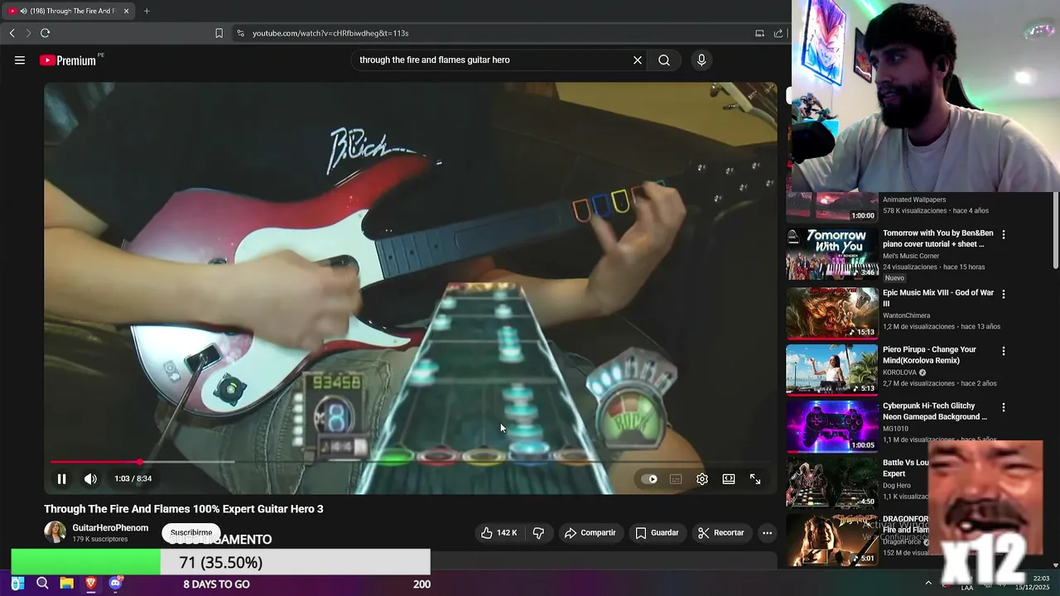Viewport: 1060px width, 596px height.
Task: Bookmark this page in the browser
Action: tap(219, 33)
